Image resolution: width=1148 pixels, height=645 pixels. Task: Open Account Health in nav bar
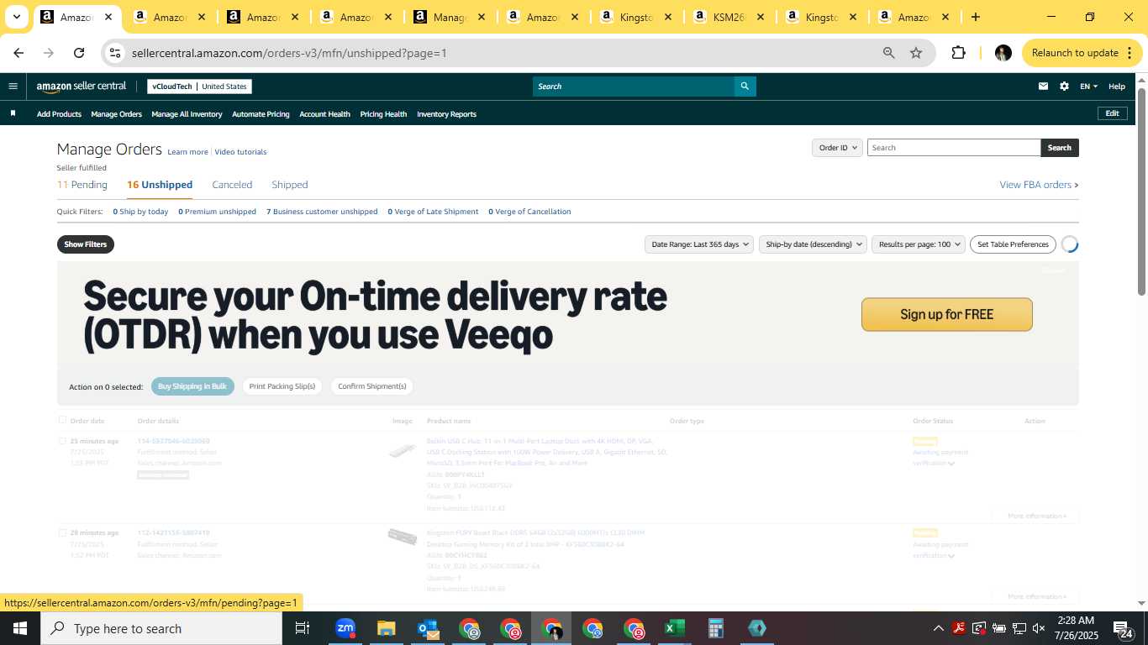(324, 114)
